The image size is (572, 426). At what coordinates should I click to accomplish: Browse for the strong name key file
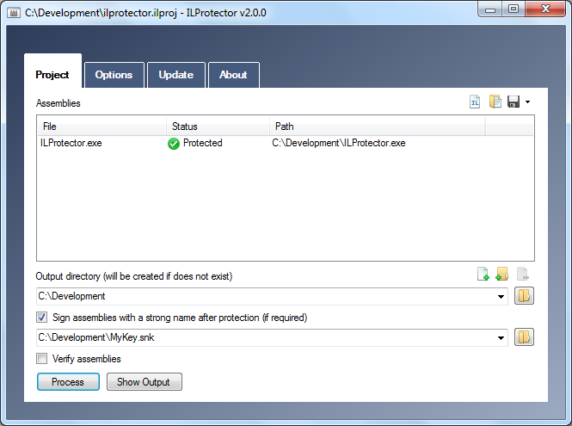coord(524,337)
